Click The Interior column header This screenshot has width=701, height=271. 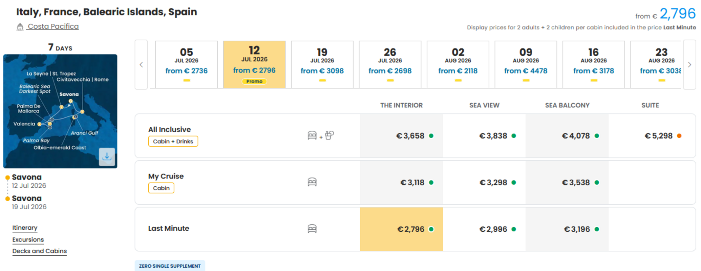pyautogui.click(x=401, y=105)
